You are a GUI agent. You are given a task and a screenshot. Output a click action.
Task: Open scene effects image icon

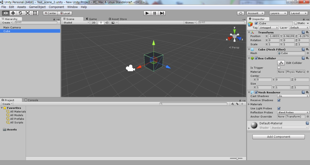click(113, 22)
